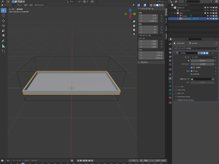This screenshot has height=164, width=219.
Task: Click the 幅 thickness field
Action: pyautogui.click(x=202, y=60)
